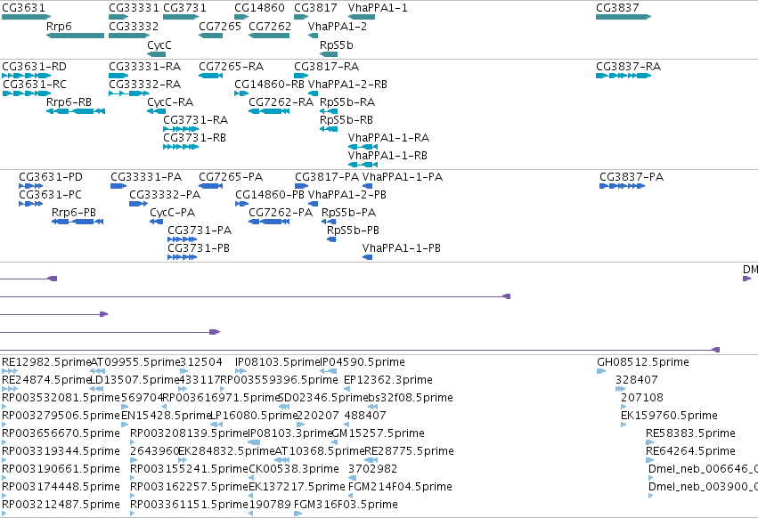The width and height of the screenshot is (758, 518).
Task: Select the CG3837 gene arrow
Action: [624, 17]
